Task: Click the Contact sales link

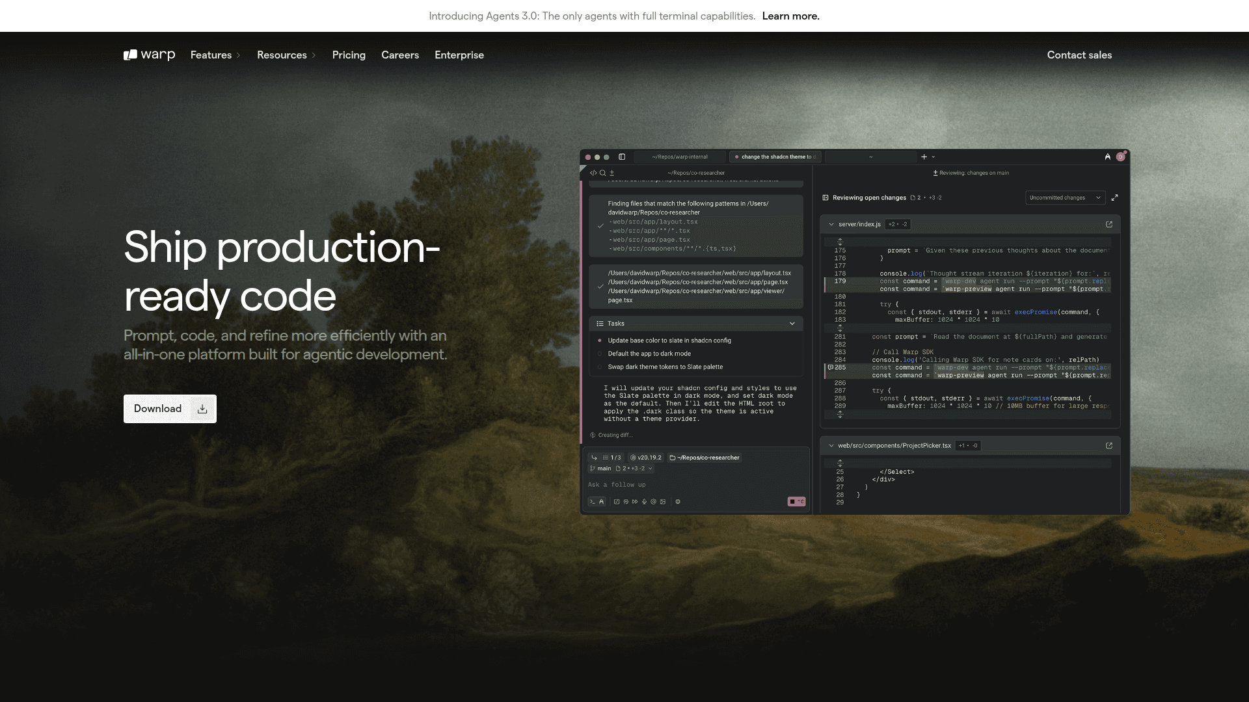Action: [1079, 55]
